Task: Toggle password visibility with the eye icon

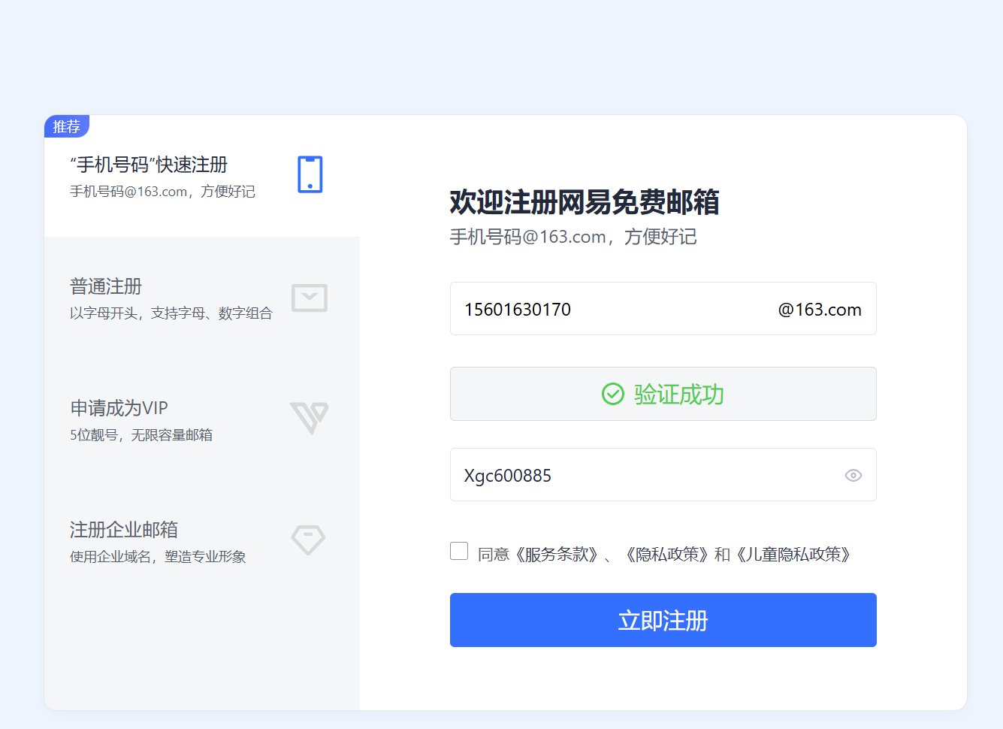Action: click(x=853, y=475)
